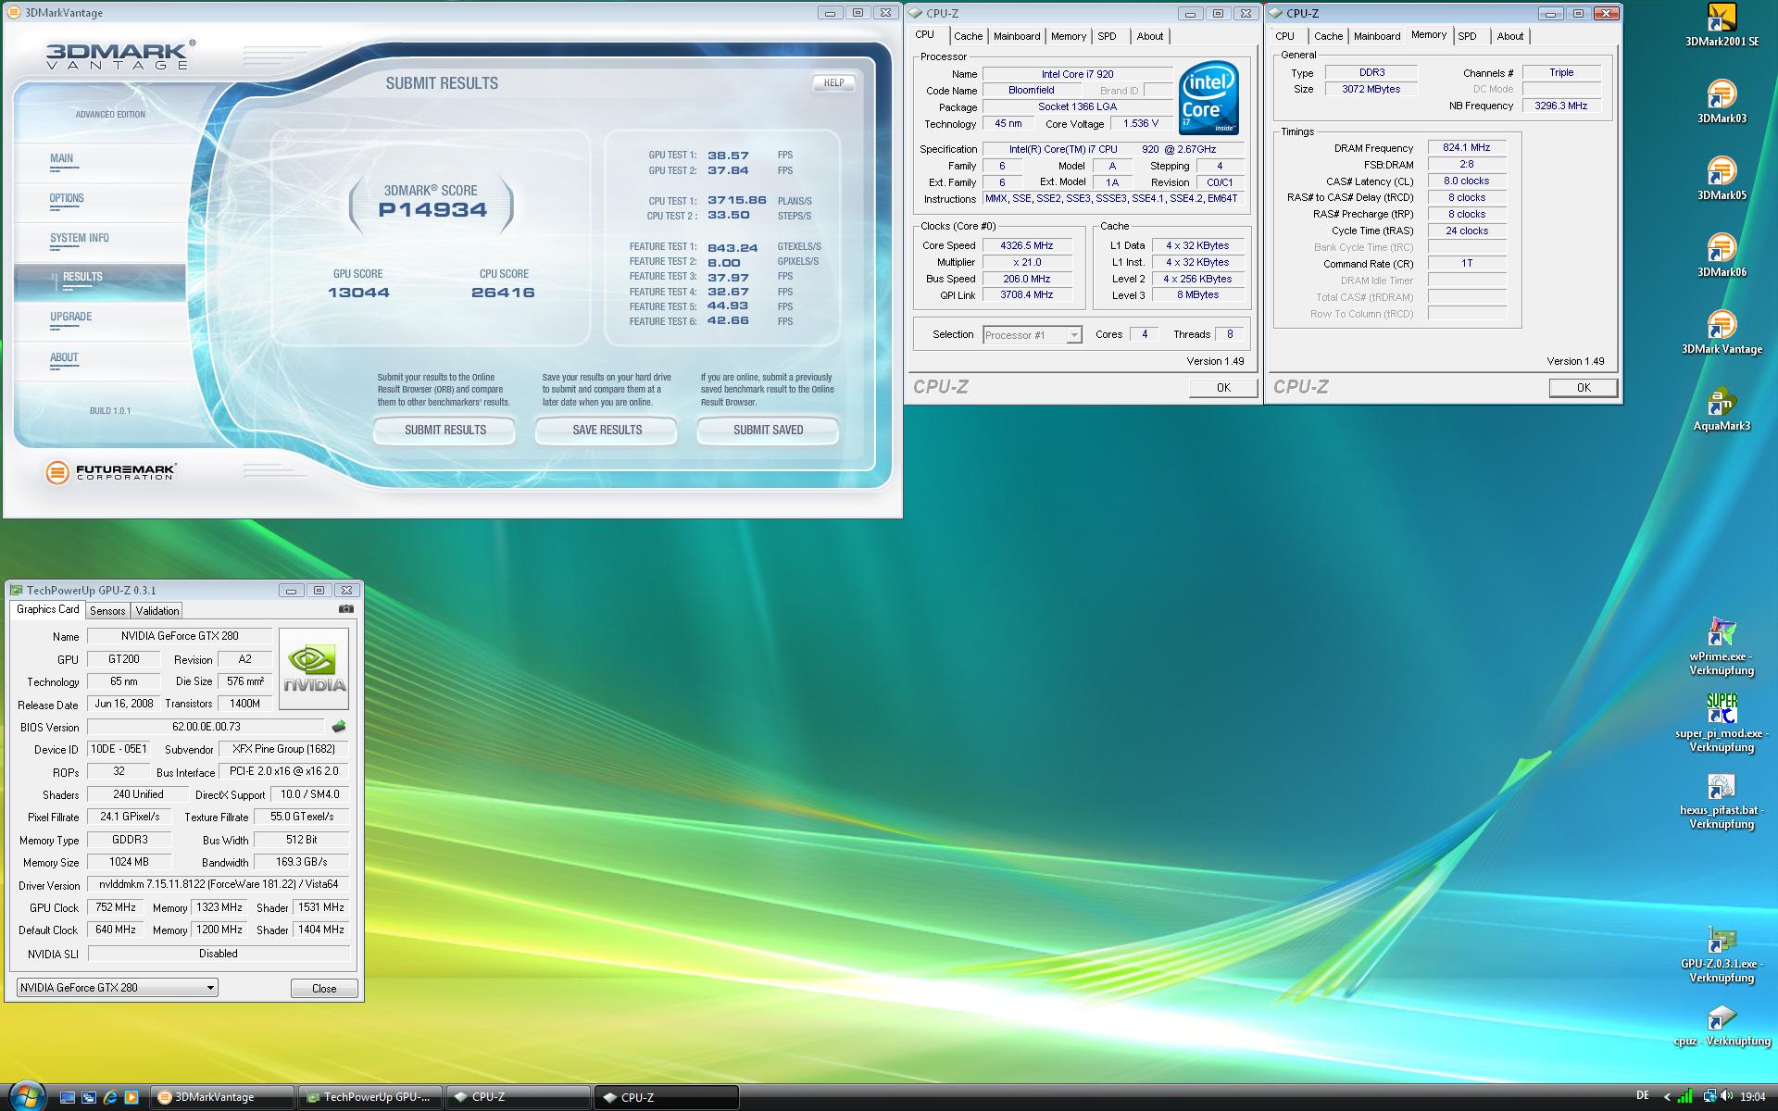Image resolution: width=1778 pixels, height=1111 pixels.
Task: Click OK in the right CPU-Z window
Action: pos(1584,388)
